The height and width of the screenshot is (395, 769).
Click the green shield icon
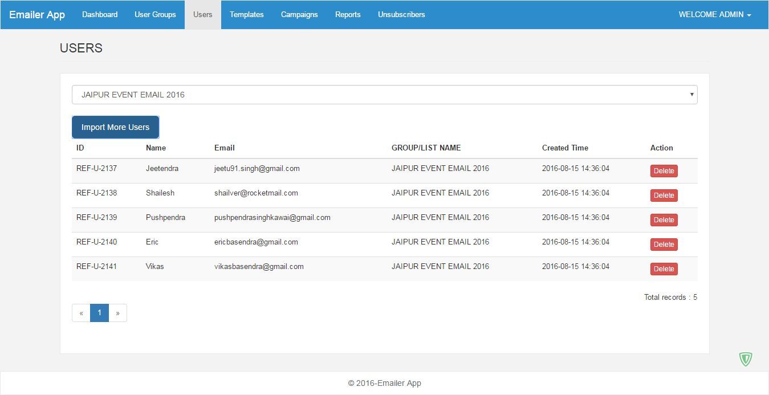coord(745,359)
